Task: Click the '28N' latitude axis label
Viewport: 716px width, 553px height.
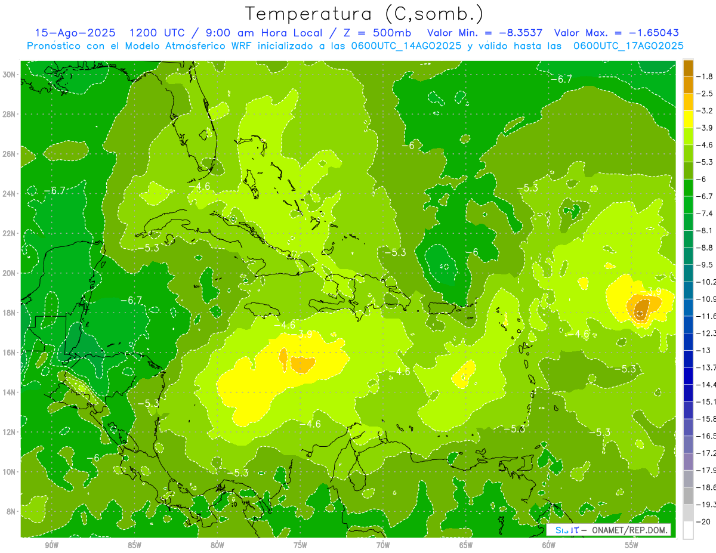Action: 9,114
